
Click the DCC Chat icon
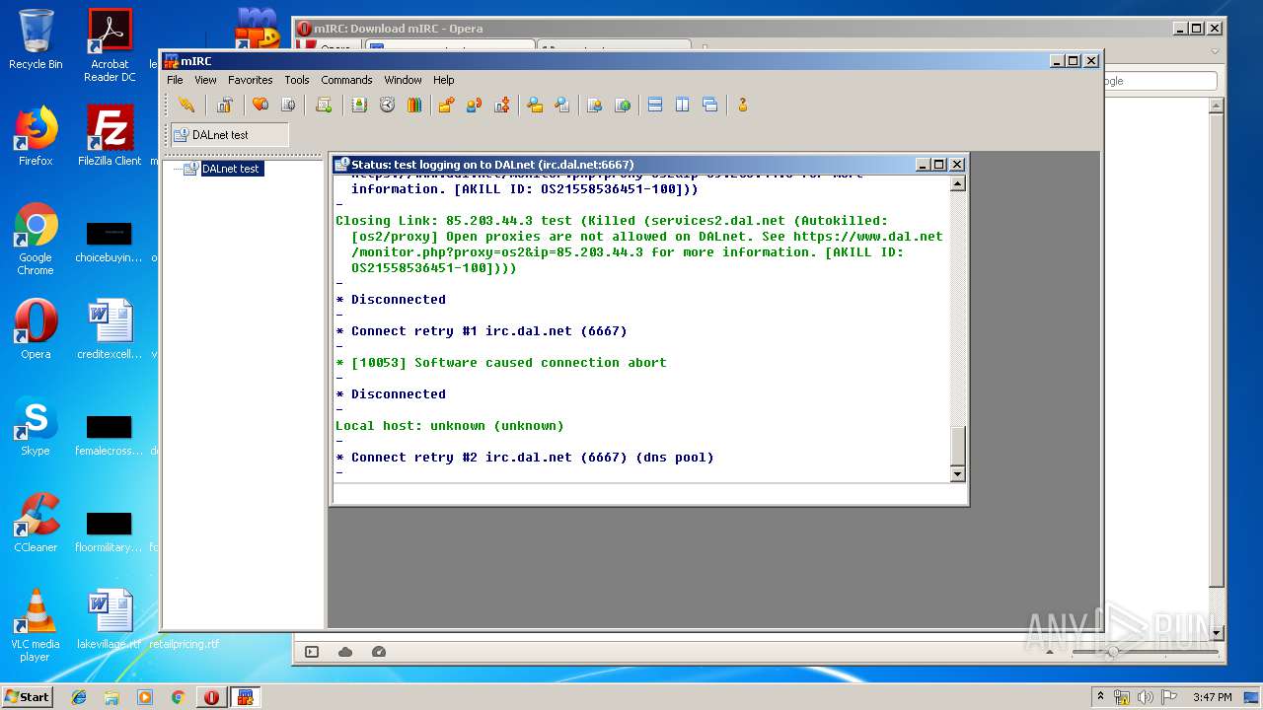(474, 105)
